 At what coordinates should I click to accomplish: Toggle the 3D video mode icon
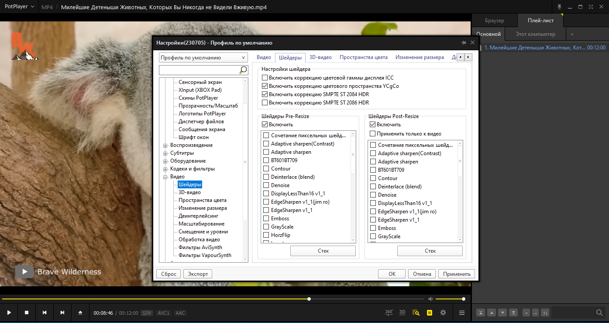click(403, 313)
